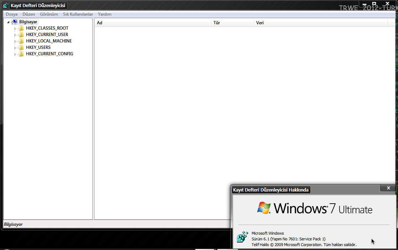
Task: Expand HKEY_CLASSES_ROOT key
Action: 15,29
